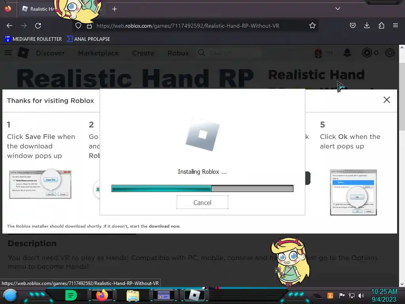Open the Roblox settings gear
Viewport: 405px width, 304px height.
[x=390, y=53]
